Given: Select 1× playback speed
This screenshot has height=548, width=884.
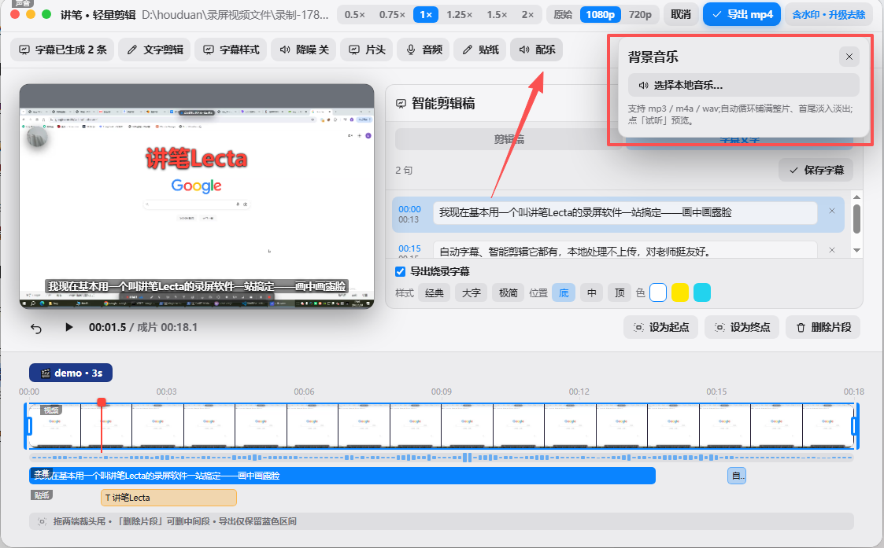Looking at the screenshot, I should 426,15.
